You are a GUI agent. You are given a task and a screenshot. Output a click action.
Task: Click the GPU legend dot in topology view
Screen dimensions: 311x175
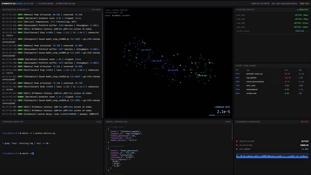pos(106,16)
